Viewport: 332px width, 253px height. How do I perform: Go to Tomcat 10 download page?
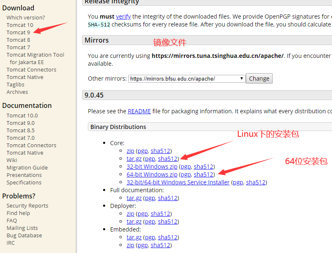click(x=20, y=25)
